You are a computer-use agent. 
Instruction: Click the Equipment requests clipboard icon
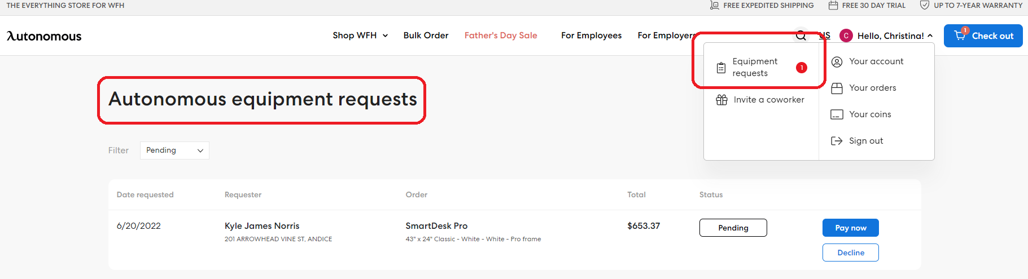coord(721,68)
